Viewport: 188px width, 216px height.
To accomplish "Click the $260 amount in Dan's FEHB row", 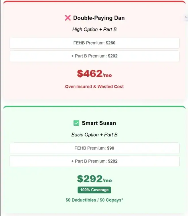I will point(111,43).
